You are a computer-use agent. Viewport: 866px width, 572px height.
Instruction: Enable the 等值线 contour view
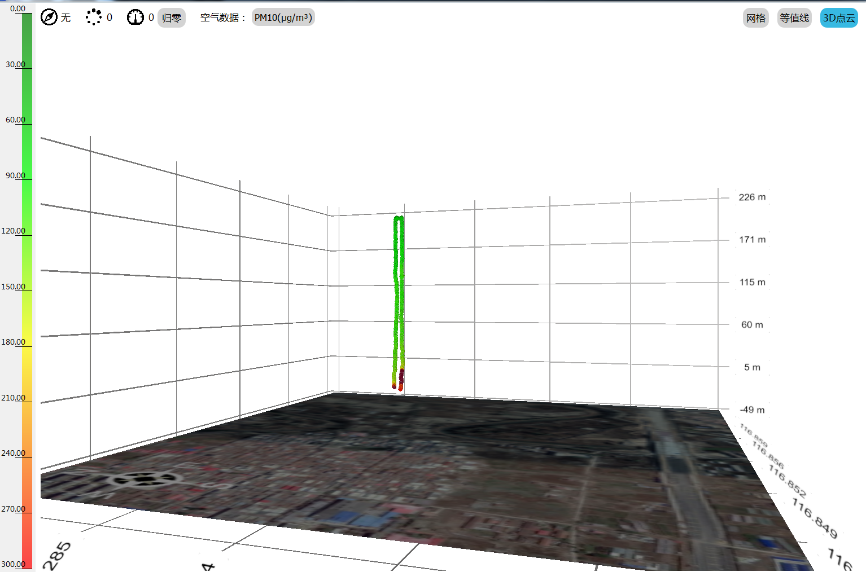click(x=794, y=18)
